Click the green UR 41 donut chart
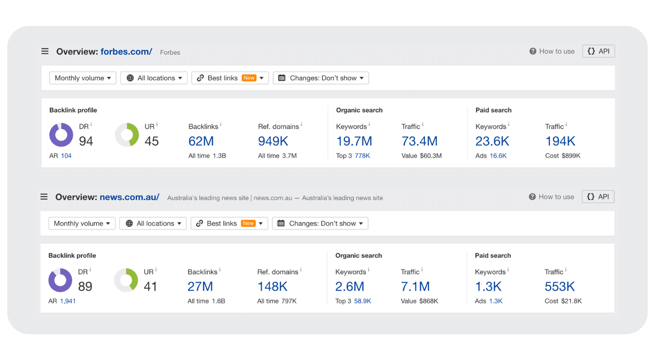Viewport: 655px width, 360px height. click(126, 280)
